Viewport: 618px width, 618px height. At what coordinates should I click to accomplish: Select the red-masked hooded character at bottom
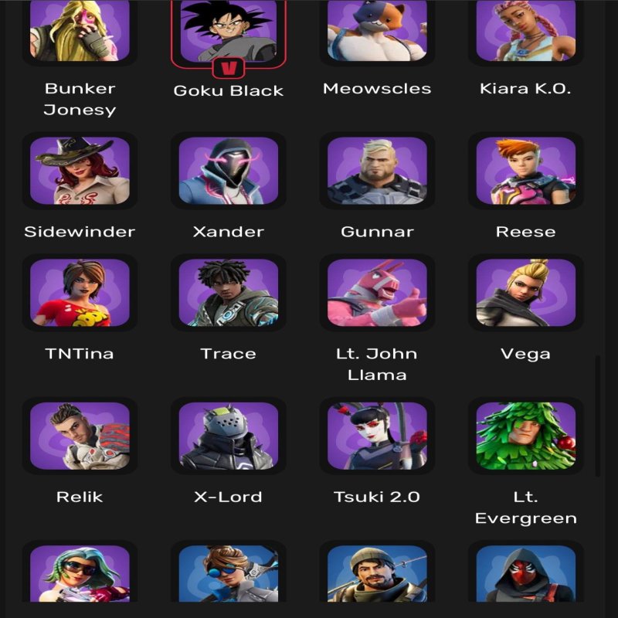526,573
